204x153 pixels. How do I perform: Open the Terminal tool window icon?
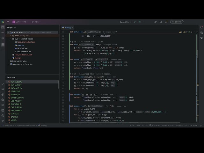point(3,110)
